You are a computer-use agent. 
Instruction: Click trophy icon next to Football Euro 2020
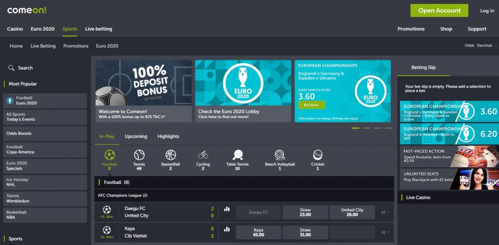click(10, 101)
